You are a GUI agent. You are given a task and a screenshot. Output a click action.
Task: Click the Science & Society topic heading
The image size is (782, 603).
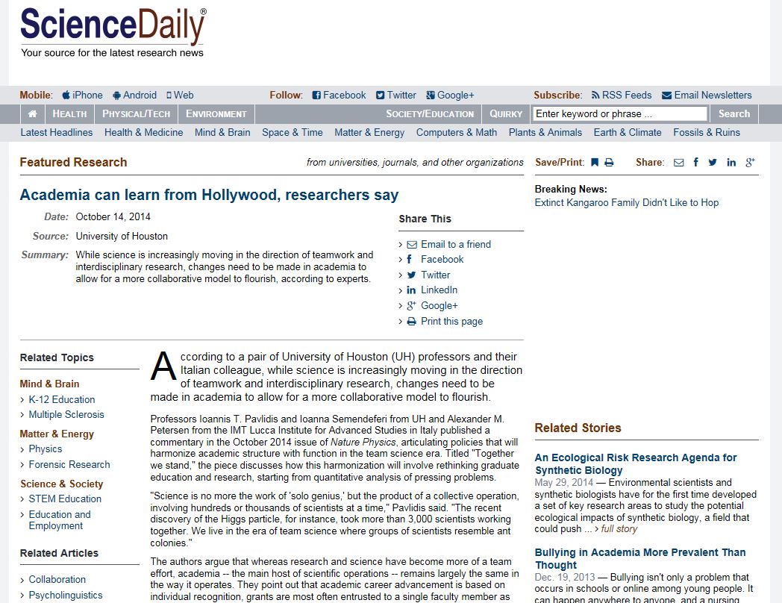(61, 484)
